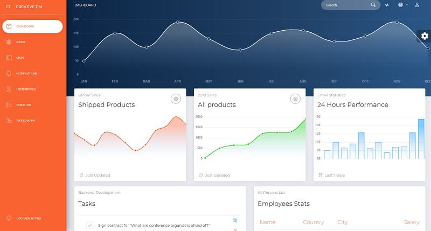Go to Maps in sidebar

tap(20, 58)
